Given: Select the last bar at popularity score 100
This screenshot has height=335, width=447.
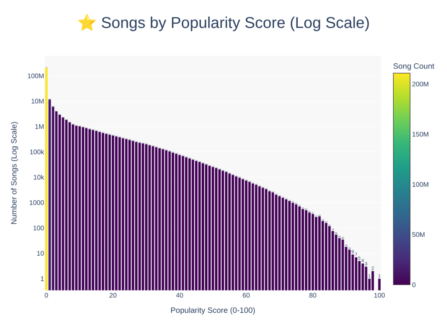Looking at the screenshot, I should 379,284.
